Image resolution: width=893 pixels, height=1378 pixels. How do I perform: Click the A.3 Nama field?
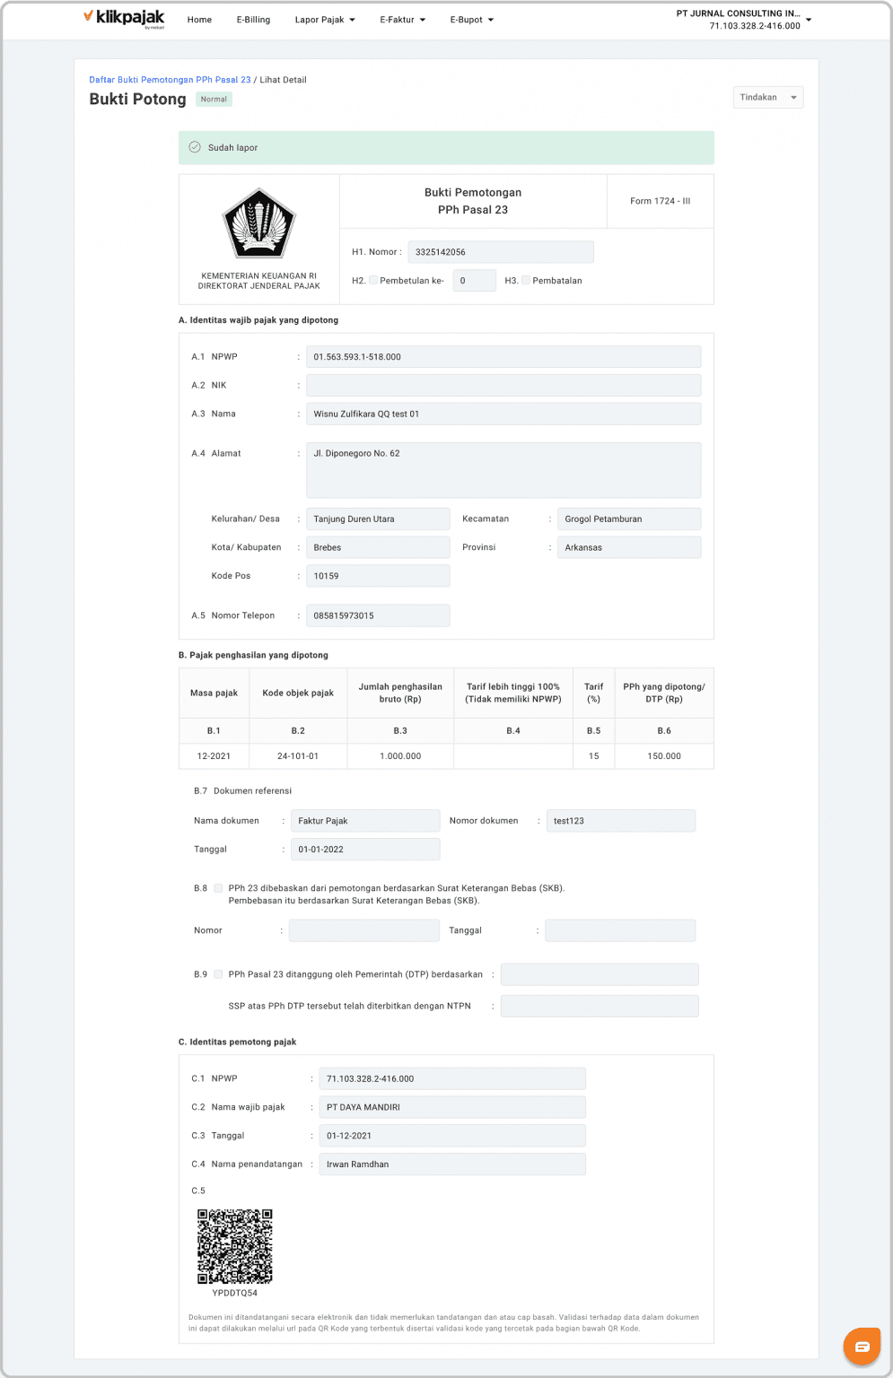click(503, 414)
